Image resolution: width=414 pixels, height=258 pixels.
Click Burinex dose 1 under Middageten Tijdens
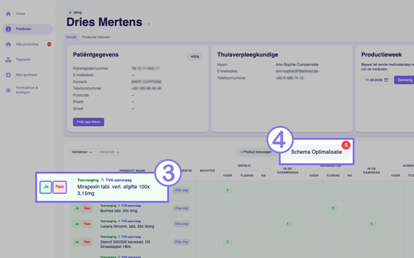point(333,209)
